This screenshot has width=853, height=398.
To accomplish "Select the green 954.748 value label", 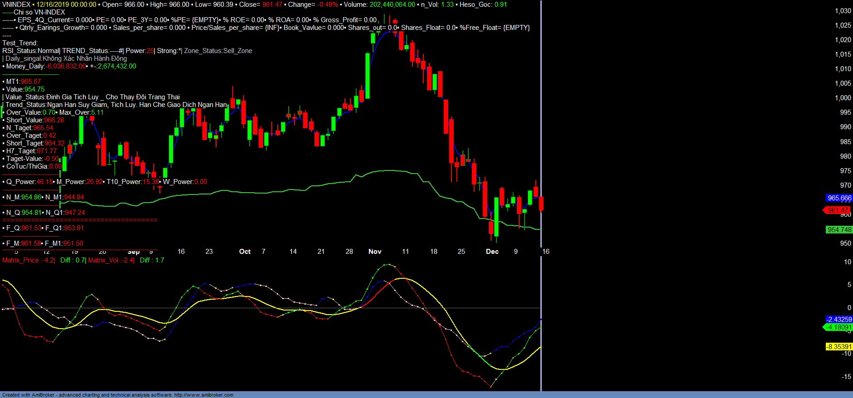I will [839, 230].
